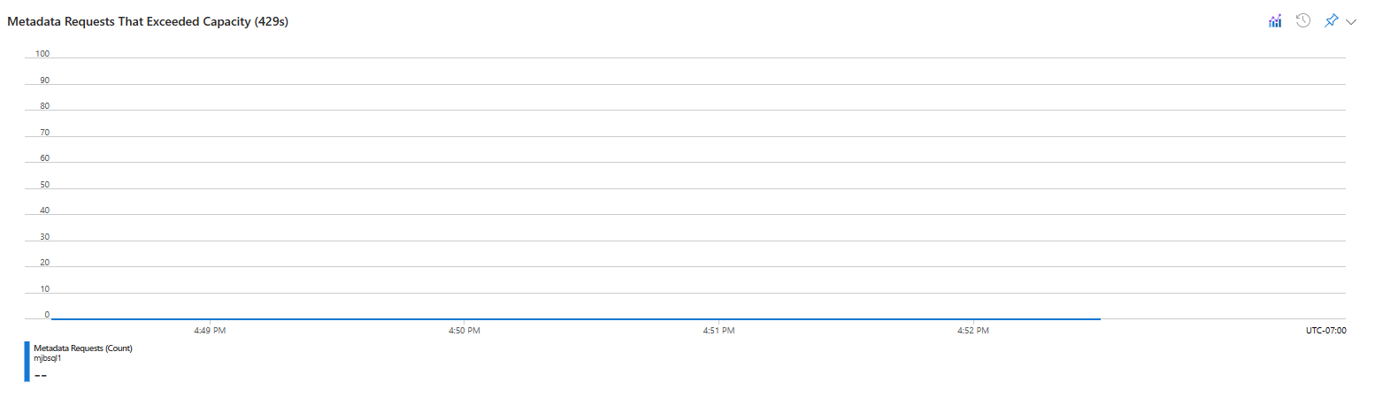Screen dimensions: 1375x398
Task: Click the 50 gridline label on y-axis
Action: (44, 185)
